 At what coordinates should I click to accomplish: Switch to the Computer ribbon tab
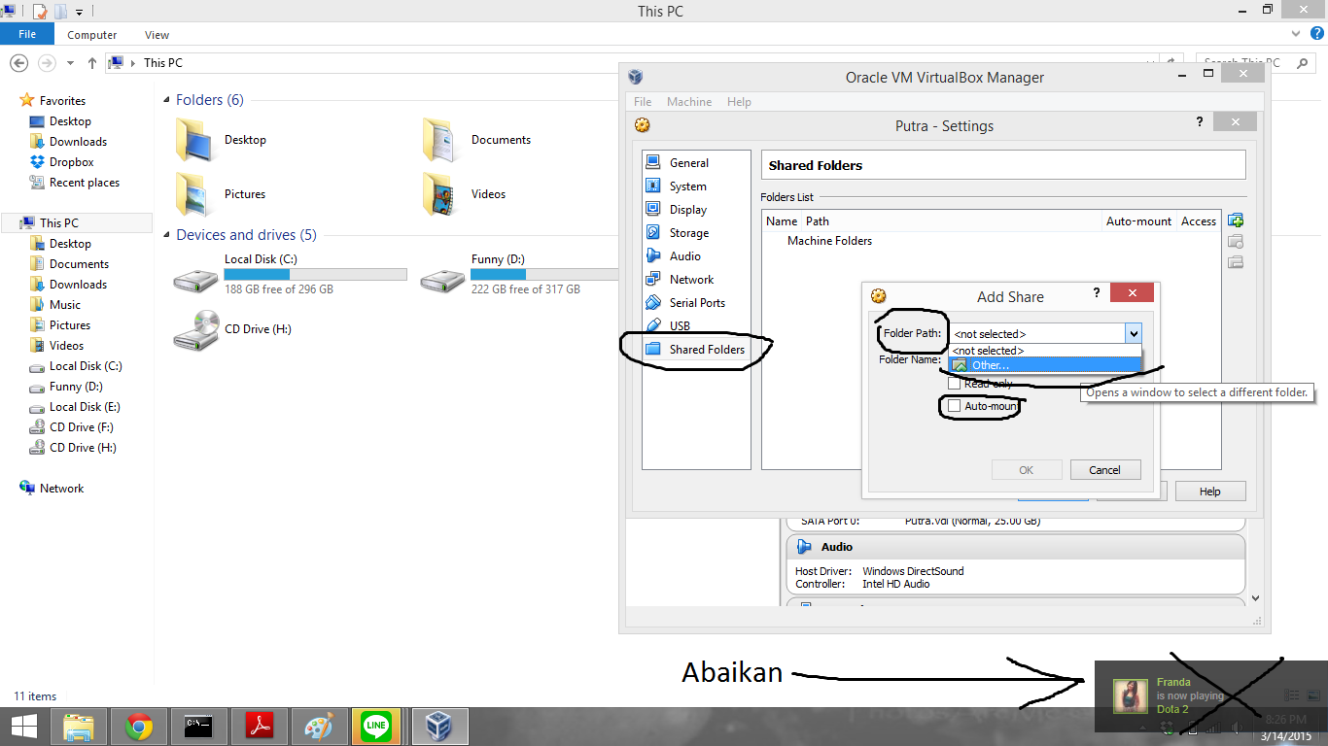pyautogui.click(x=92, y=35)
